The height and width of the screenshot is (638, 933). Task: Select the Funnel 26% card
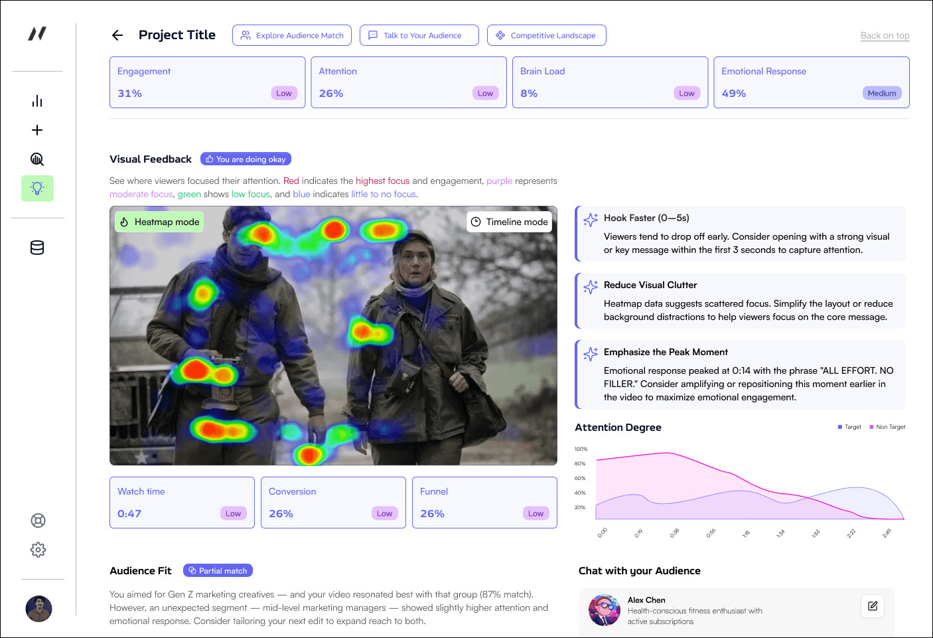pos(484,503)
